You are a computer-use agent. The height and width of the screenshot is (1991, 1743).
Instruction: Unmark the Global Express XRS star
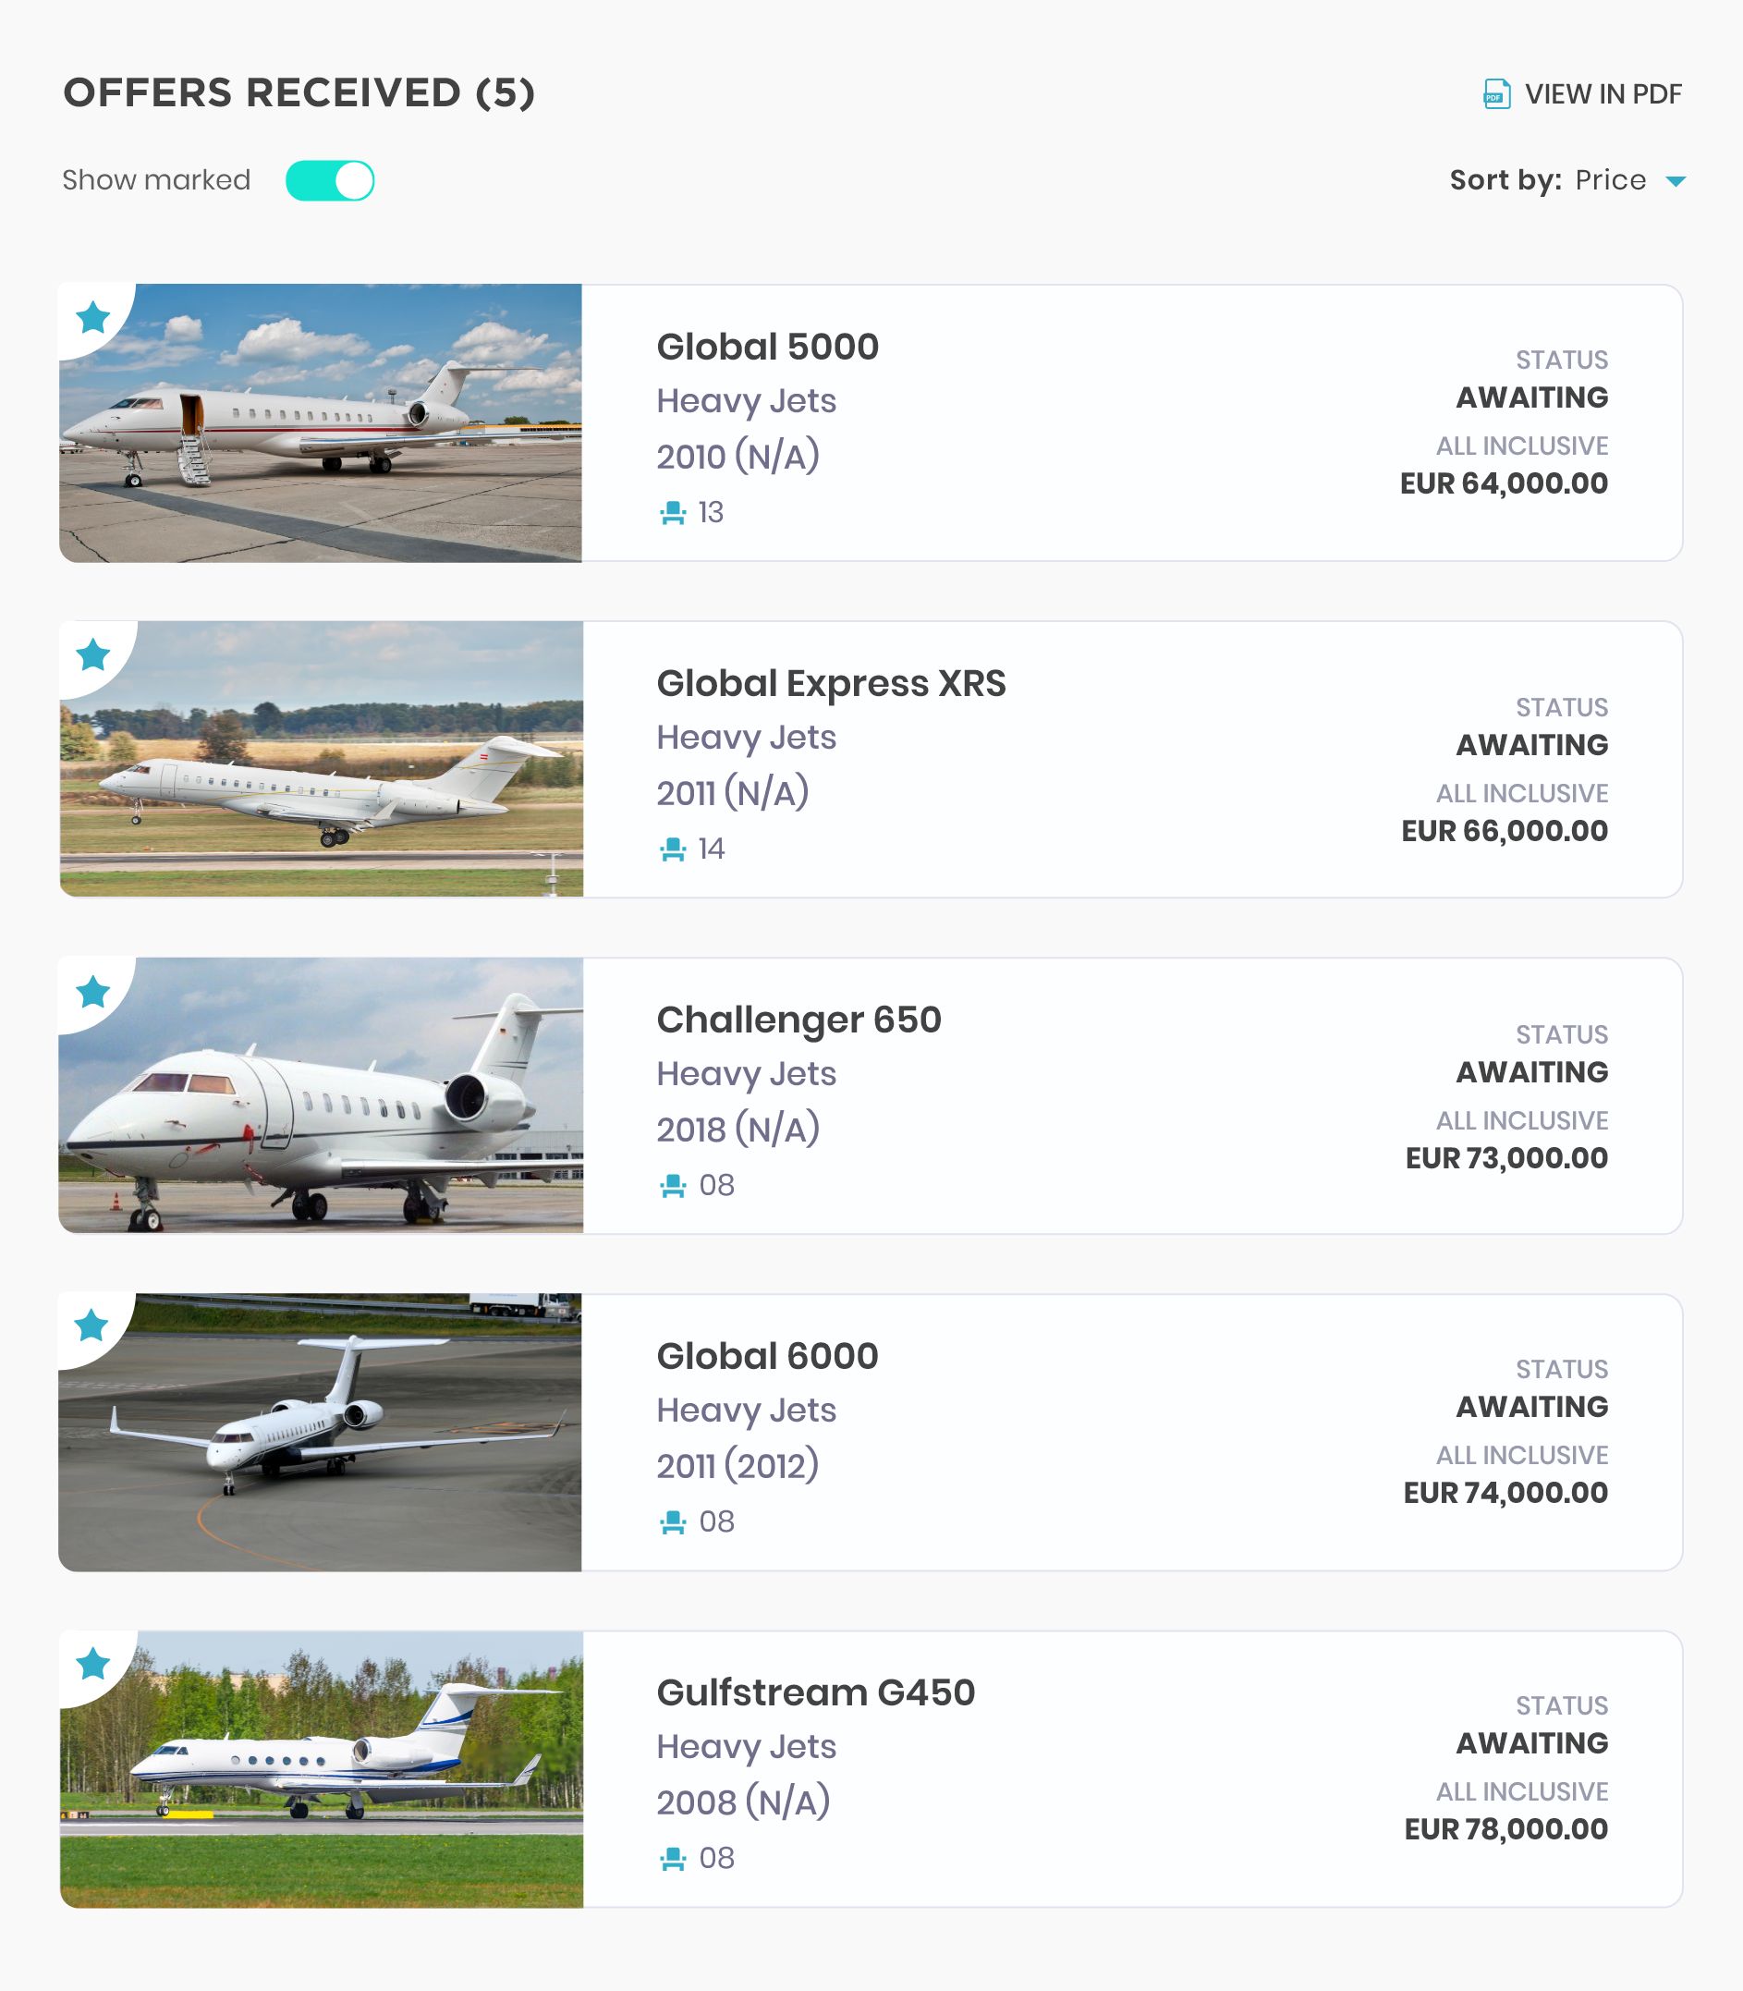[93, 654]
